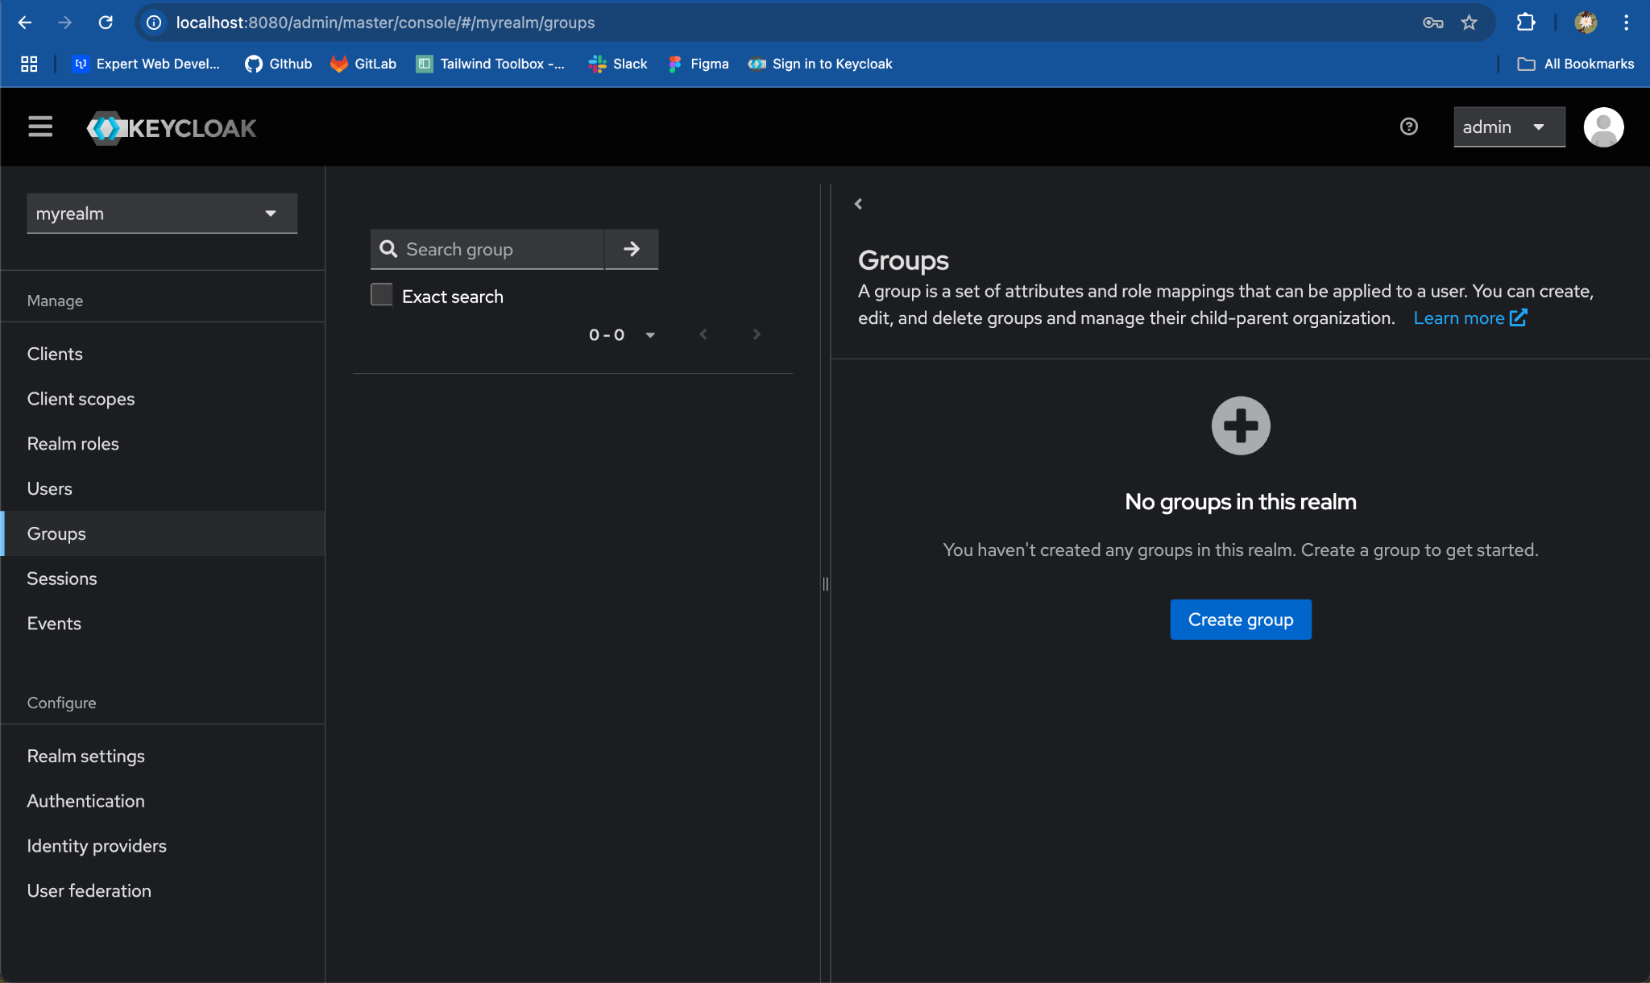Open the hamburger navigation menu

pos(40,127)
